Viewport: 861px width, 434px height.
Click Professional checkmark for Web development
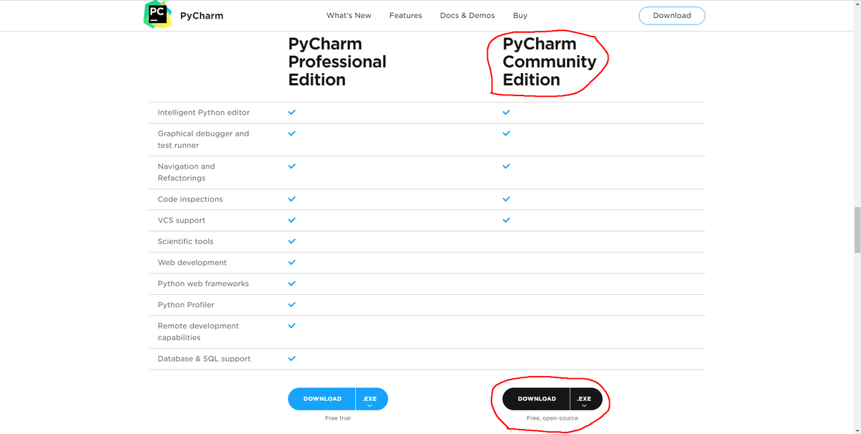(x=292, y=263)
